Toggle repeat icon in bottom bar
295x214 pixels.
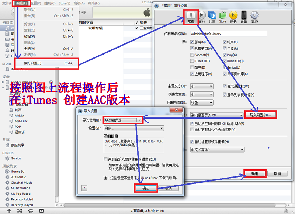31,211
